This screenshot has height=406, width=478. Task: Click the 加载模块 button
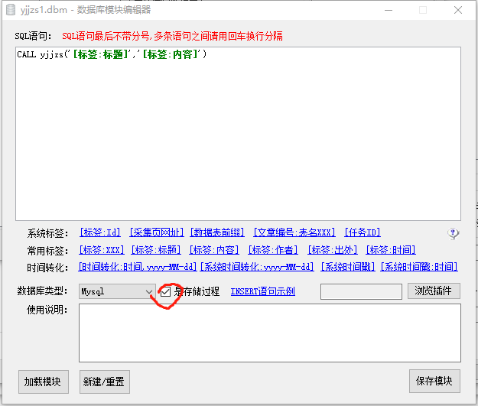pos(44,382)
